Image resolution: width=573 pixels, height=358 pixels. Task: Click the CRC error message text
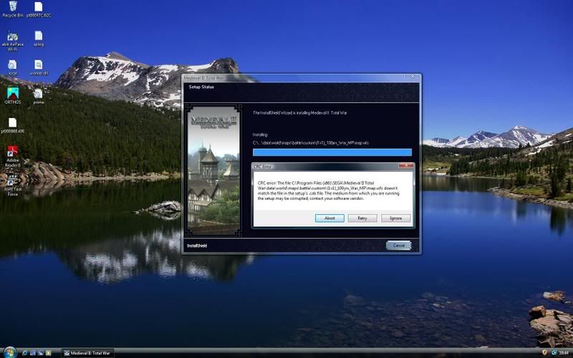tap(329, 190)
